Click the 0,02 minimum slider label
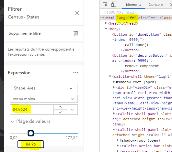 [14, 138]
